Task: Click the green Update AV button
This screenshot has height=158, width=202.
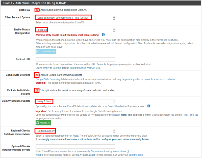Action: pos(43,123)
